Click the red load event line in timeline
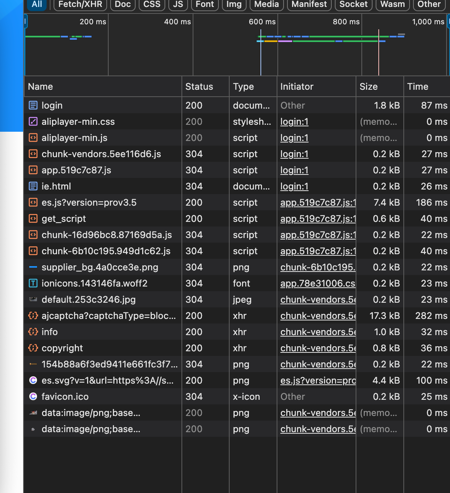The width and height of the screenshot is (450, 493). [379, 54]
